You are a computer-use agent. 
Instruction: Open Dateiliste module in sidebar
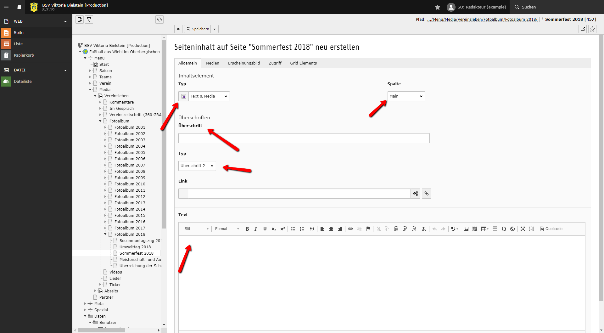[x=23, y=82]
